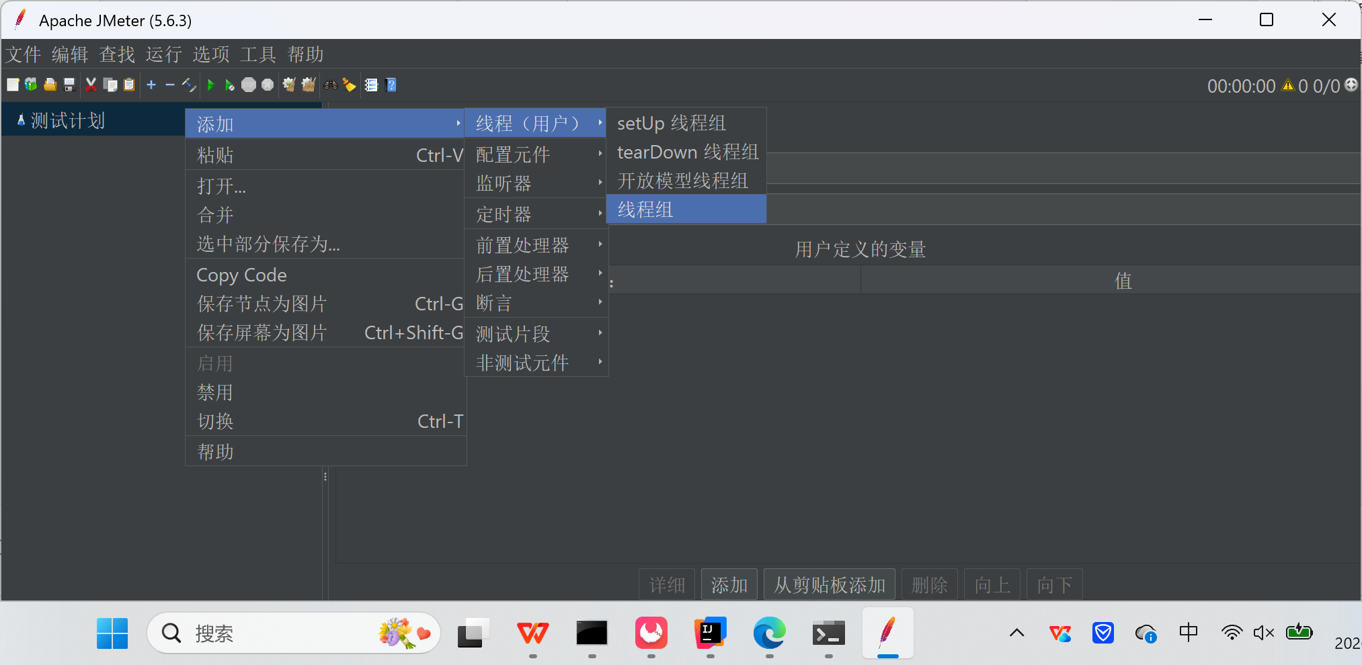Image resolution: width=1362 pixels, height=665 pixels.
Task: Open the Templates toolbar icon
Action: [31, 85]
